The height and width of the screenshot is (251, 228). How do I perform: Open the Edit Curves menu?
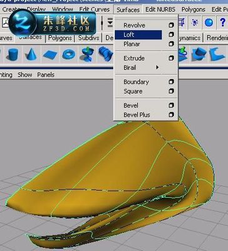[x=95, y=9]
